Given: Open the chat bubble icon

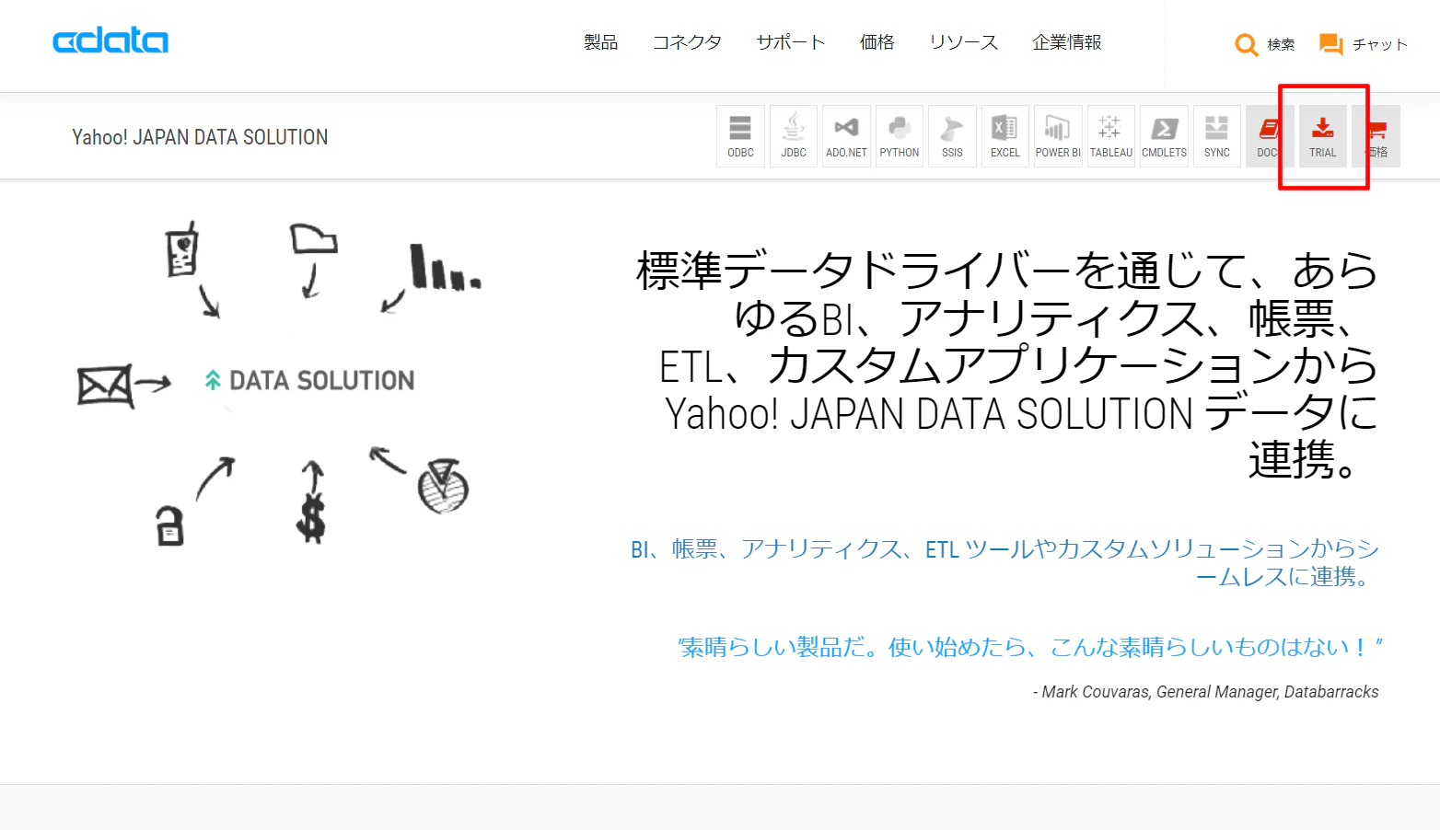Looking at the screenshot, I should [x=1331, y=44].
